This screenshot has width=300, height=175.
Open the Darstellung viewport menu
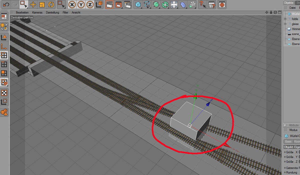point(52,12)
